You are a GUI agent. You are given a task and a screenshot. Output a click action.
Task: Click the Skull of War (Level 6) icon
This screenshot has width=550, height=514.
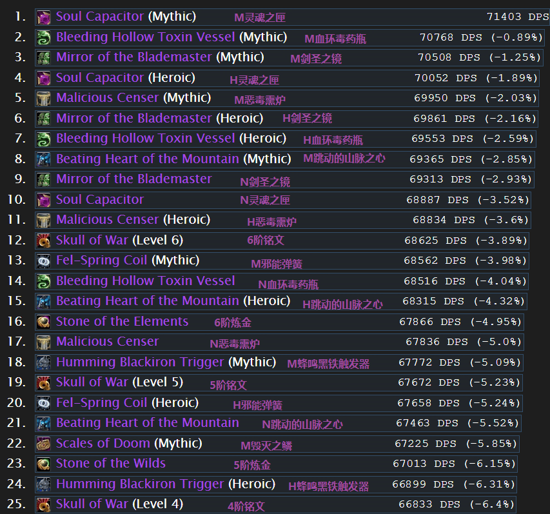[44, 241]
